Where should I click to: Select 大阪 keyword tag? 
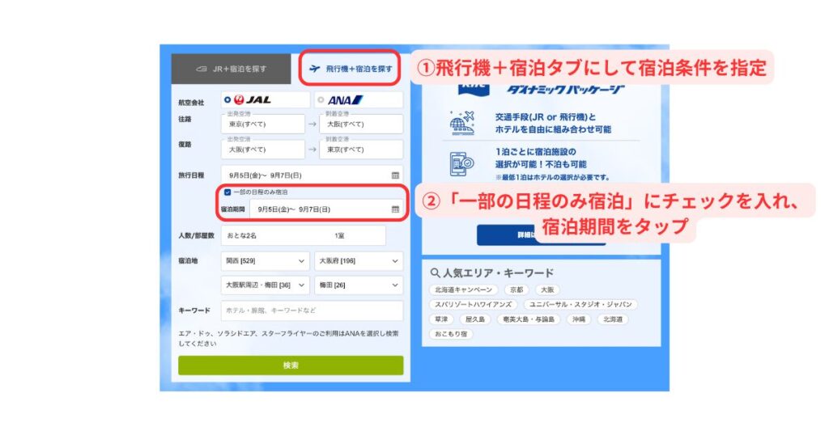pos(547,289)
